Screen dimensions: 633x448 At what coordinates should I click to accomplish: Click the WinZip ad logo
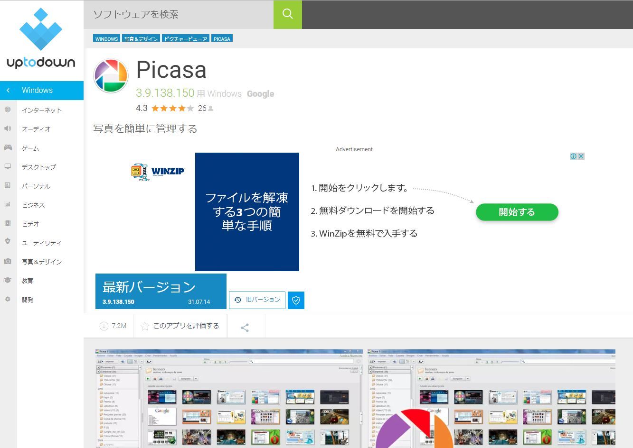pos(157,172)
